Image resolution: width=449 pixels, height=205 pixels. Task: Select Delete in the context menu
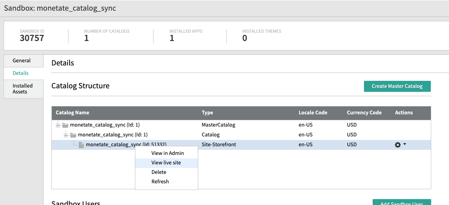[167, 172]
